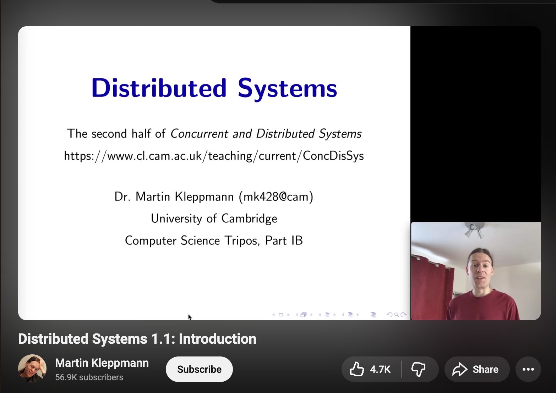Click the previous-slide arrow left of the rectangle icon
The height and width of the screenshot is (393, 556).
273,315
